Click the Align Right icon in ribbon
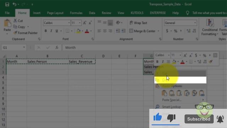This screenshot has height=128, width=227. click(x=110, y=31)
